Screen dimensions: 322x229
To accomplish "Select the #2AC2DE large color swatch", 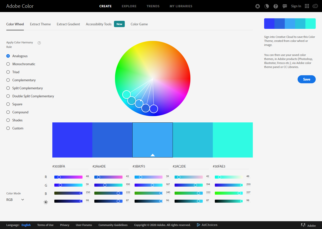I will [193, 140].
